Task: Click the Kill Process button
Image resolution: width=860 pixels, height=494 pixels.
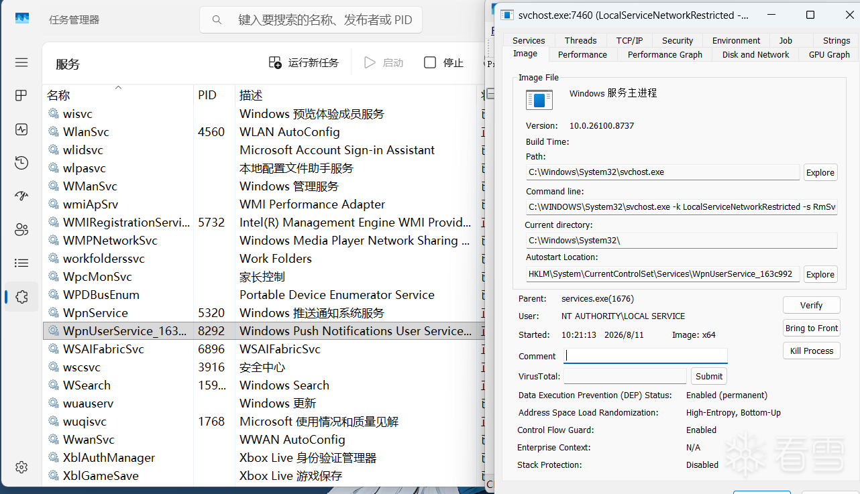Action: (812, 351)
